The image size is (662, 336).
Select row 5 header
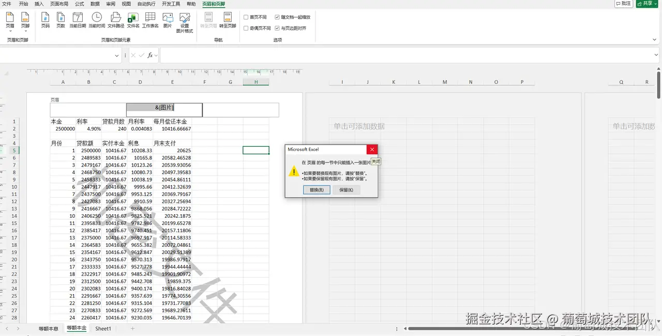14,151
